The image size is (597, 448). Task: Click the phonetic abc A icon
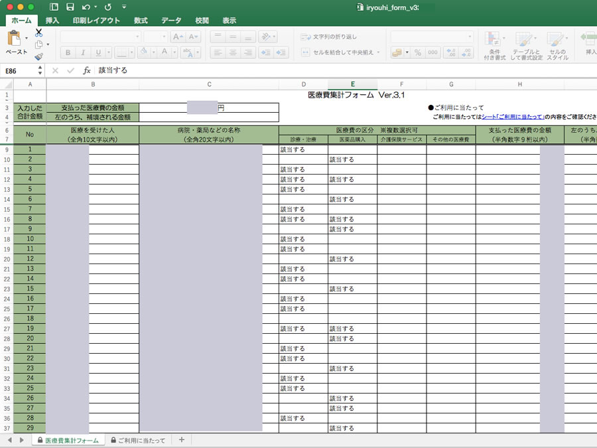[187, 52]
